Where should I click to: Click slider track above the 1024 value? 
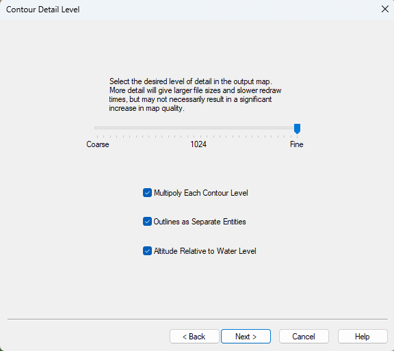tap(198, 128)
